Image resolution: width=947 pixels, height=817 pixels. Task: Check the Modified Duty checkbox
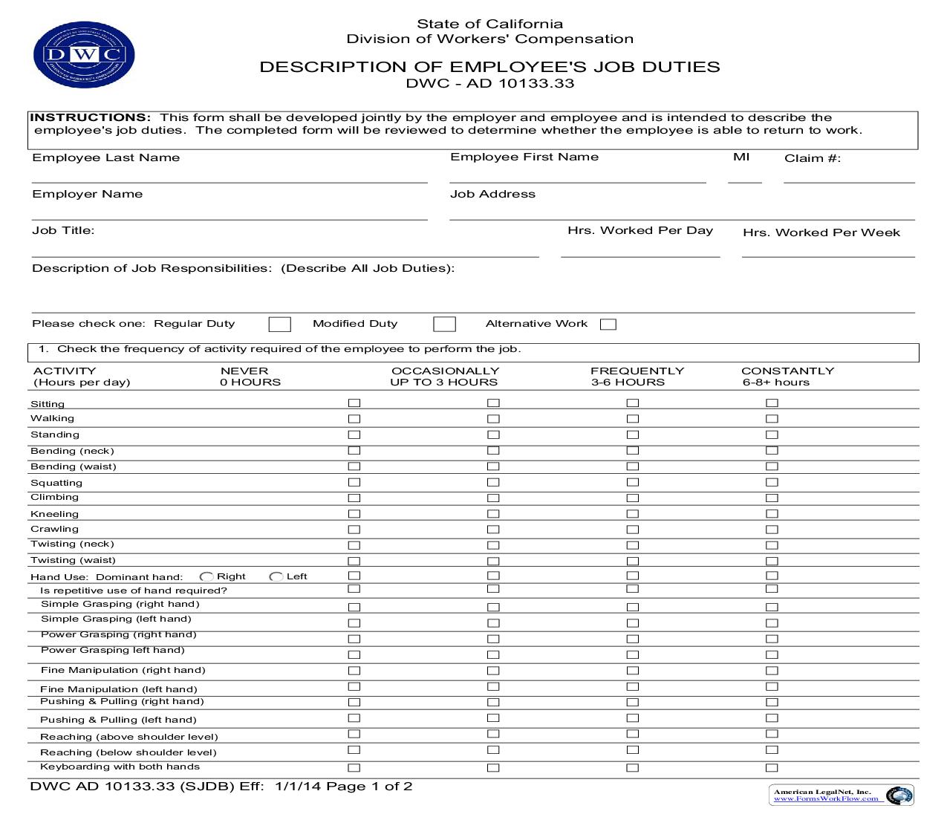point(446,323)
